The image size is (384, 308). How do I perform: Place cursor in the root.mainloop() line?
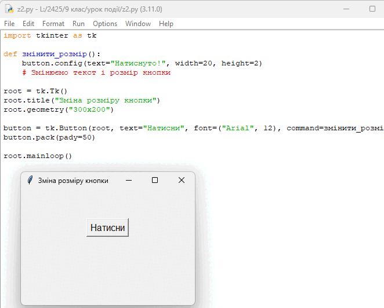38,156
